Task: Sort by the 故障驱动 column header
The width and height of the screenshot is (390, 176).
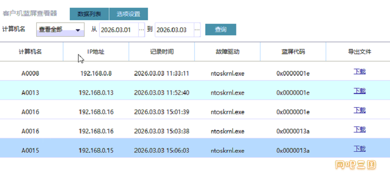Action: click(x=227, y=52)
